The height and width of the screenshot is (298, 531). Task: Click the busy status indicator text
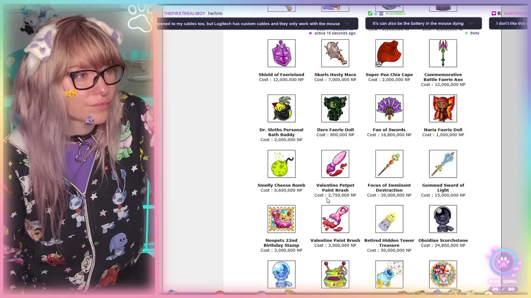point(475,33)
